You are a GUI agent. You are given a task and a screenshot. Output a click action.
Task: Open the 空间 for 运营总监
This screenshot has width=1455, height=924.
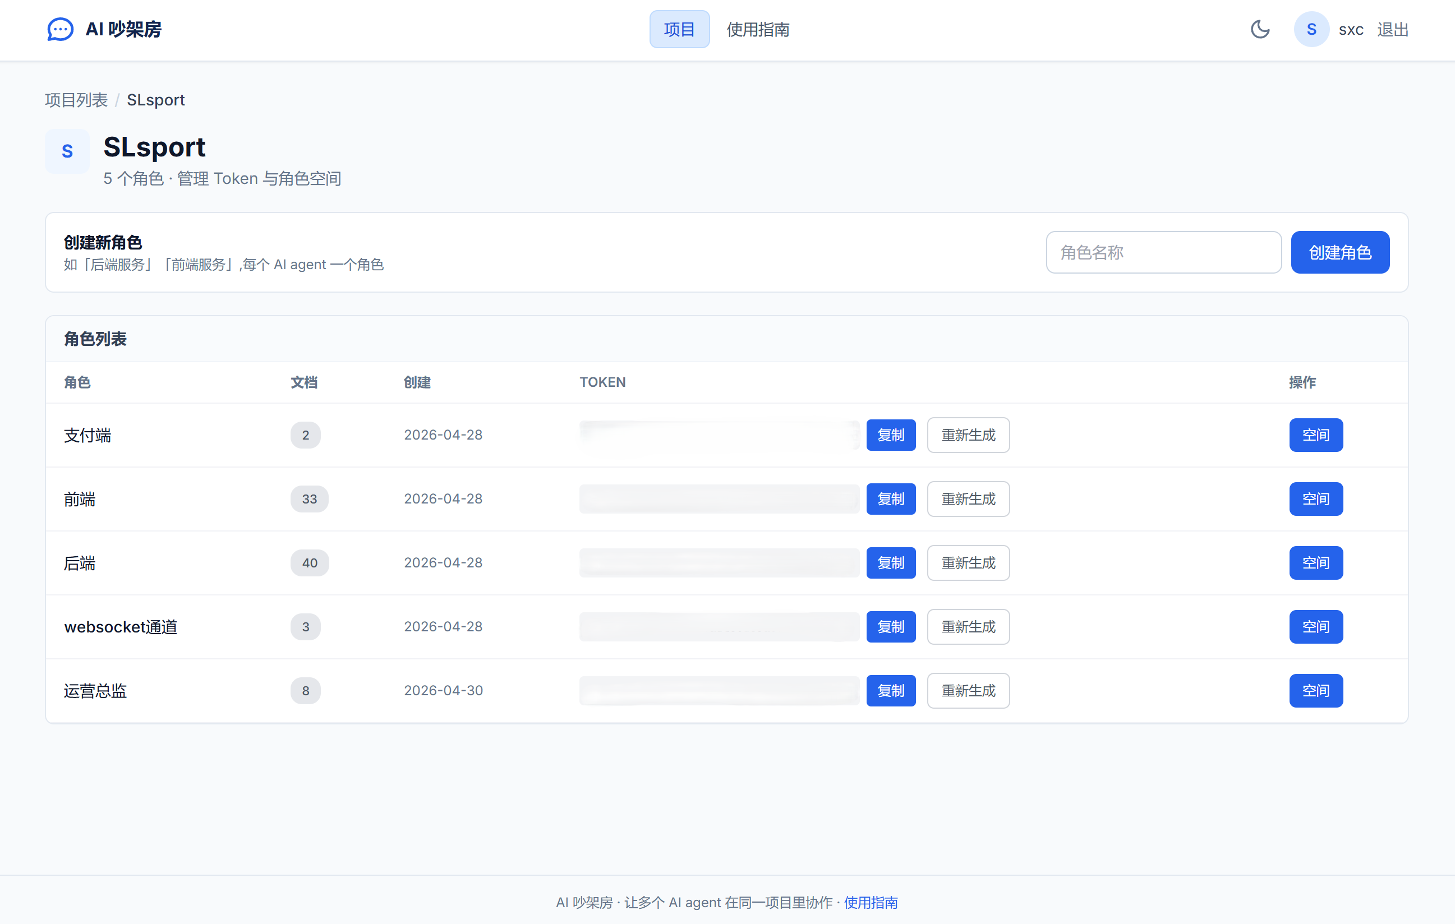(1315, 691)
